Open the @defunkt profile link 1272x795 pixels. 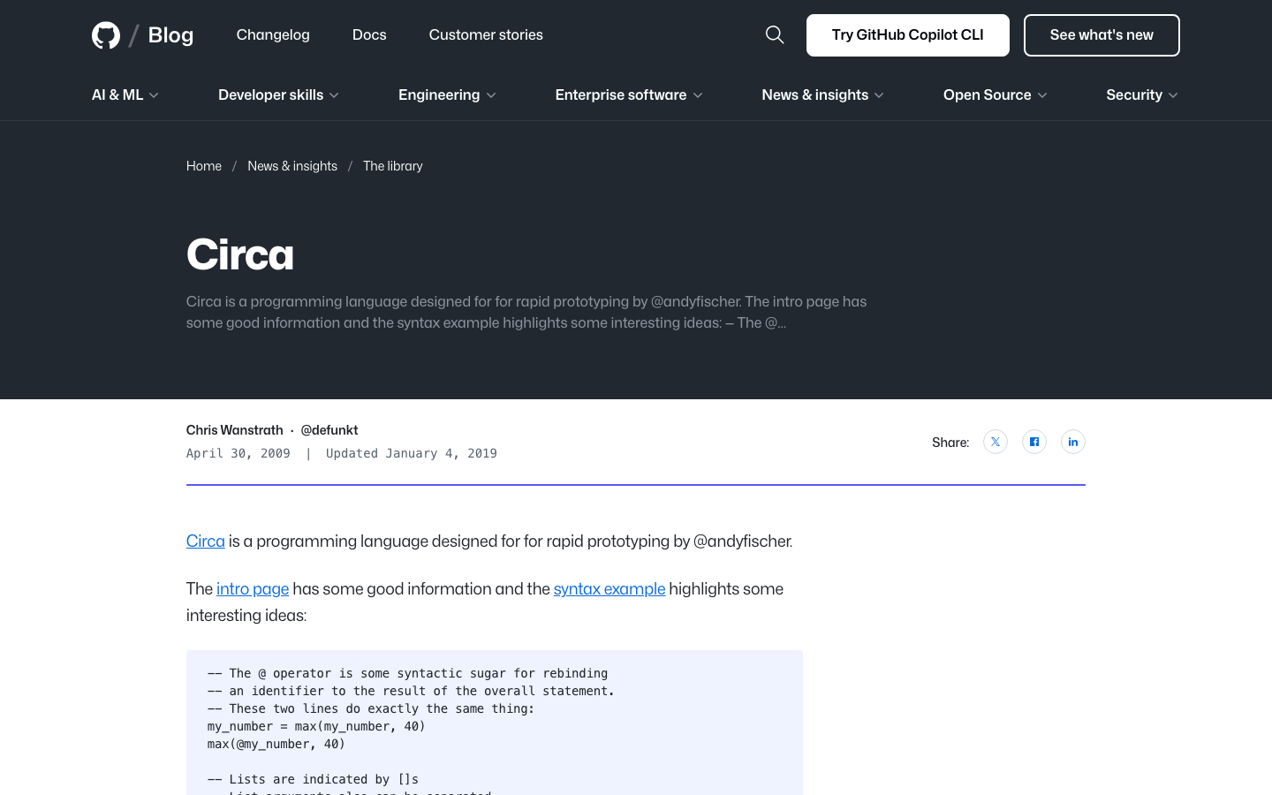pos(329,430)
